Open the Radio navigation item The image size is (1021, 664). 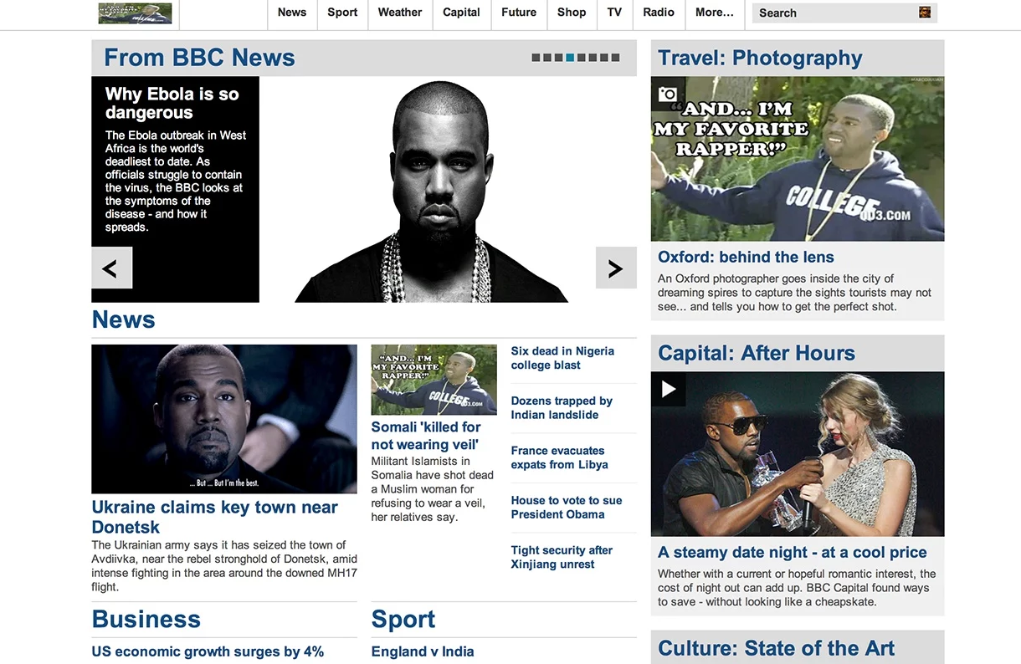pyautogui.click(x=659, y=13)
